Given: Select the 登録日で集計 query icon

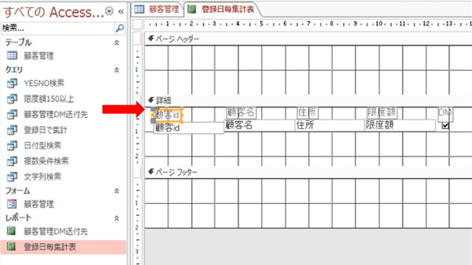Looking at the screenshot, I should click(12, 130).
